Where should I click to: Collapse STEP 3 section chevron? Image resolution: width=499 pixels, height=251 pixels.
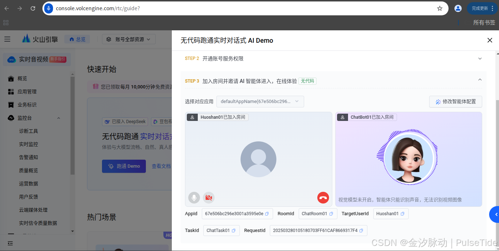pyautogui.click(x=480, y=80)
